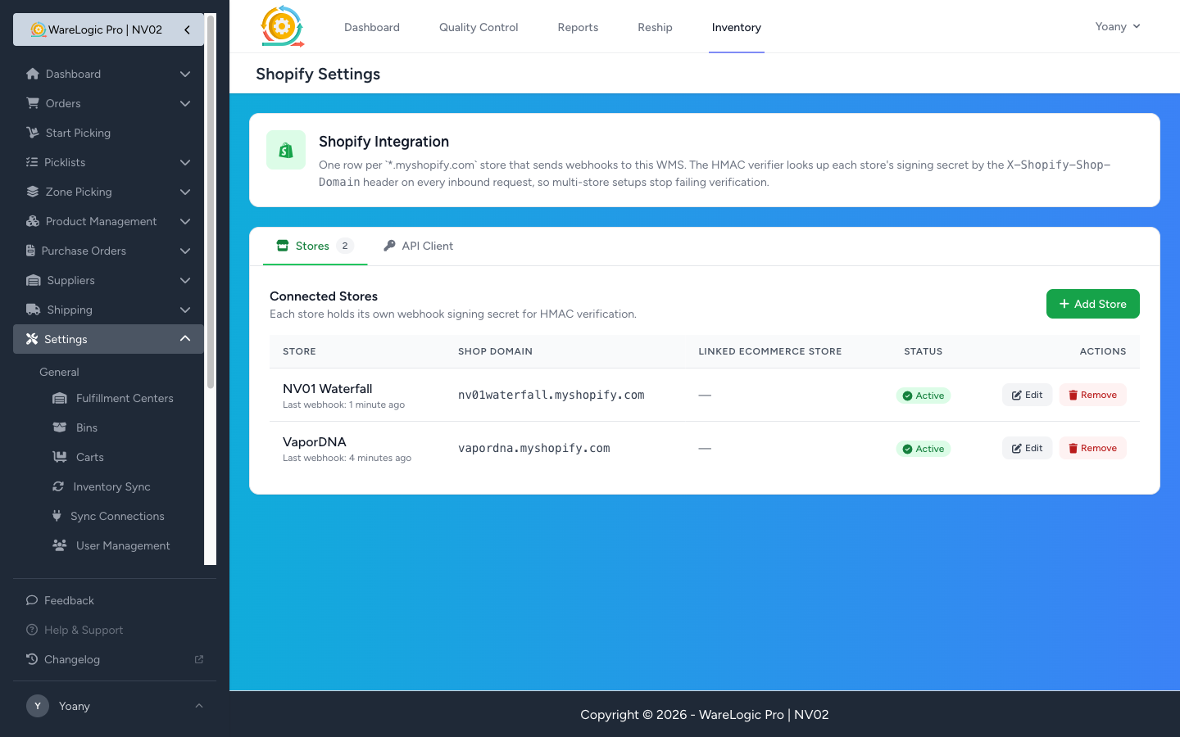The width and height of the screenshot is (1180, 737).
Task: Click Active status badge for VaporDNA
Action: point(924,449)
